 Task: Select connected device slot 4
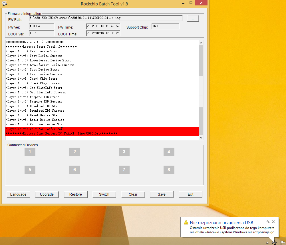pyautogui.click(x=169, y=152)
